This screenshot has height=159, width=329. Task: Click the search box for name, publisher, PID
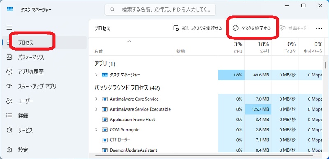click(x=160, y=9)
